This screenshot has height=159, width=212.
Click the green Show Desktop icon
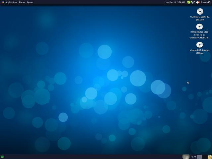click(x=2, y=157)
